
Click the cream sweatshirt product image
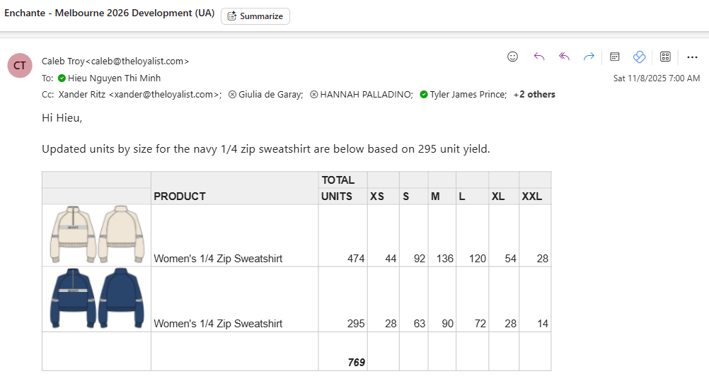point(97,235)
